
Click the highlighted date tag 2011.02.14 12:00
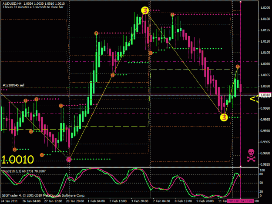coord(240,201)
